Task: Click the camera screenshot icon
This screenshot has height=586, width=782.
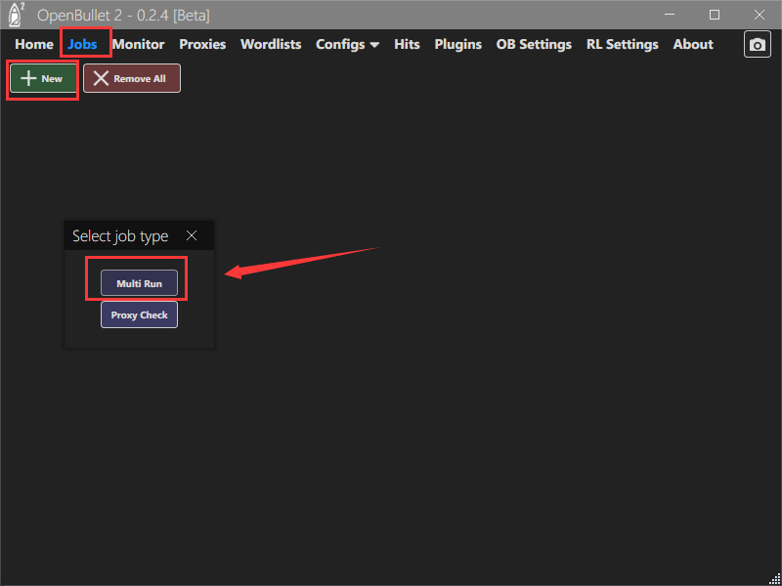Action: (757, 45)
